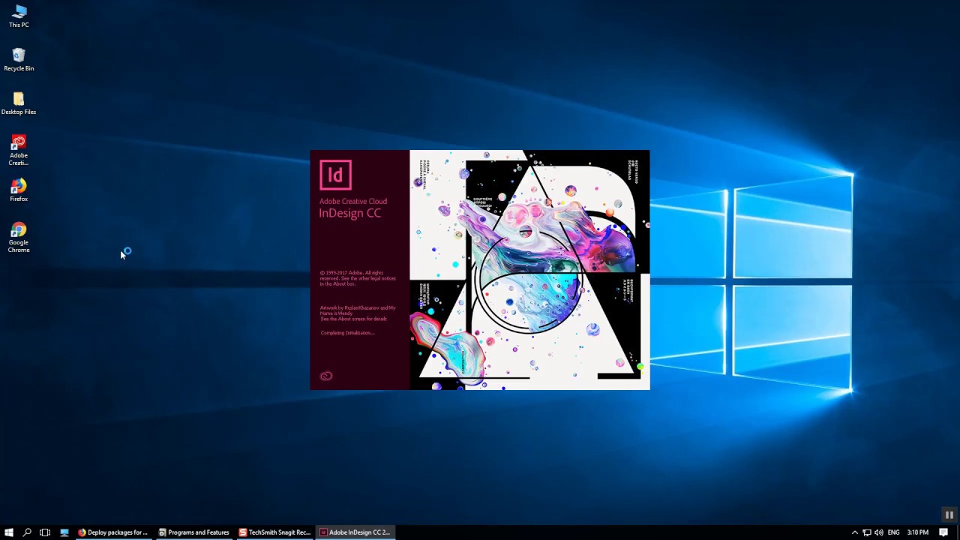This screenshot has width=960, height=540.
Task: Open taskbar Search magnifier
Action: pos(27,532)
